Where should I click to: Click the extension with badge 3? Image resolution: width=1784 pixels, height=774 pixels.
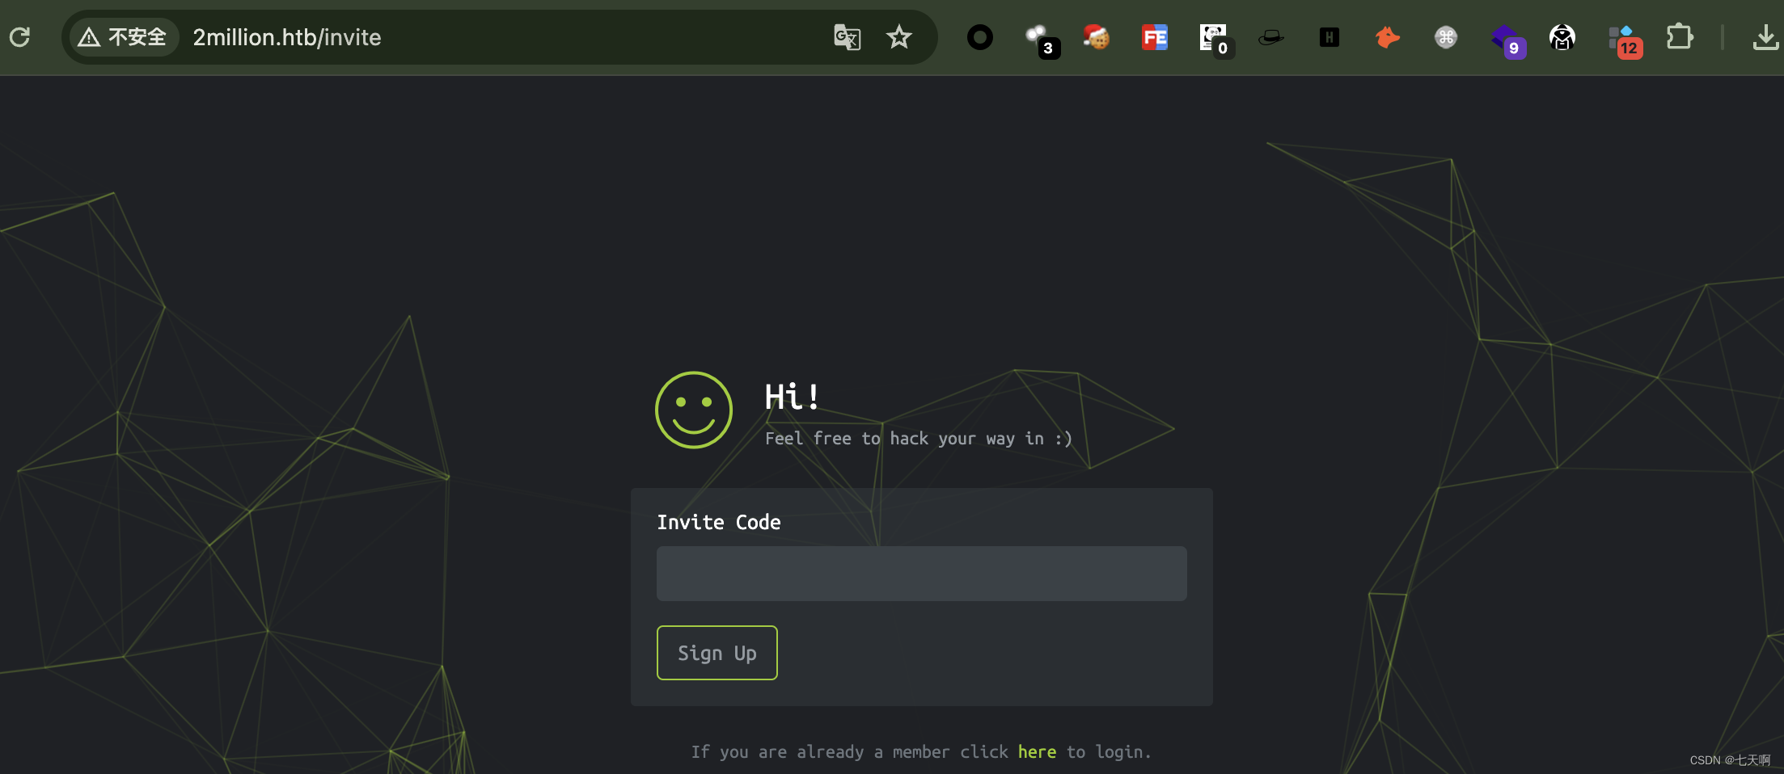coord(1038,36)
